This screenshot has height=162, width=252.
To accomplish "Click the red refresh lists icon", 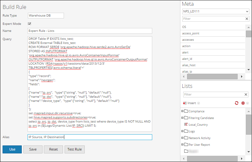I will (x=237, y=103).
